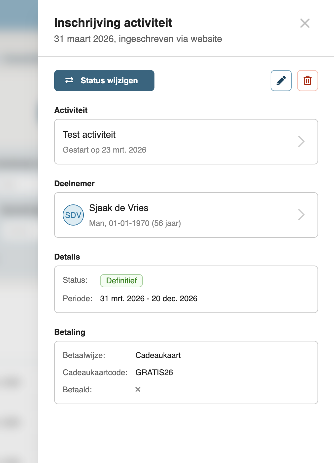This screenshot has height=463, width=334.
Task: Click the period 31 mrt. – 20 dec. 2026
Action: 149,299
